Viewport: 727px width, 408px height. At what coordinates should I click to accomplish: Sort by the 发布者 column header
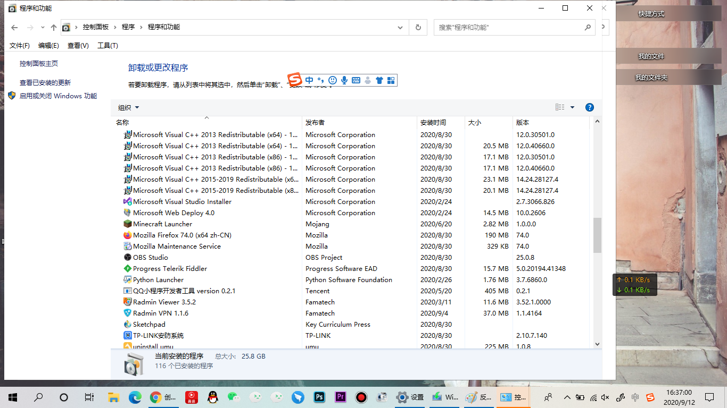[359, 122]
